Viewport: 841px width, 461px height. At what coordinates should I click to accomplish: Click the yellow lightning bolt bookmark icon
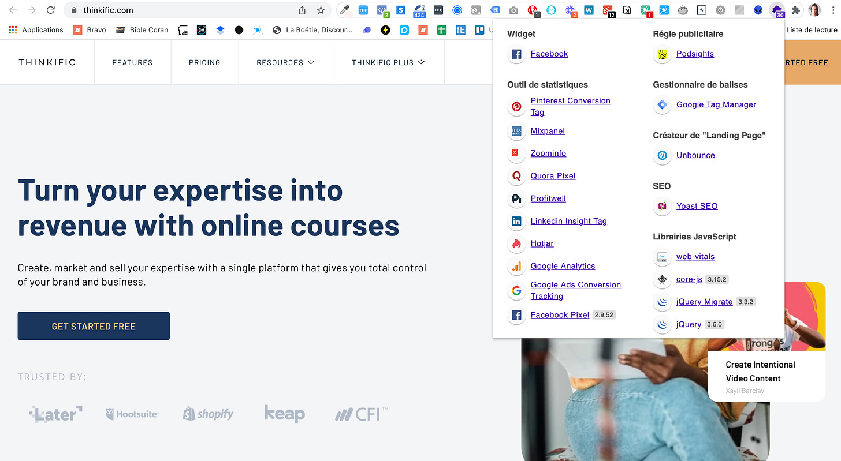385,30
